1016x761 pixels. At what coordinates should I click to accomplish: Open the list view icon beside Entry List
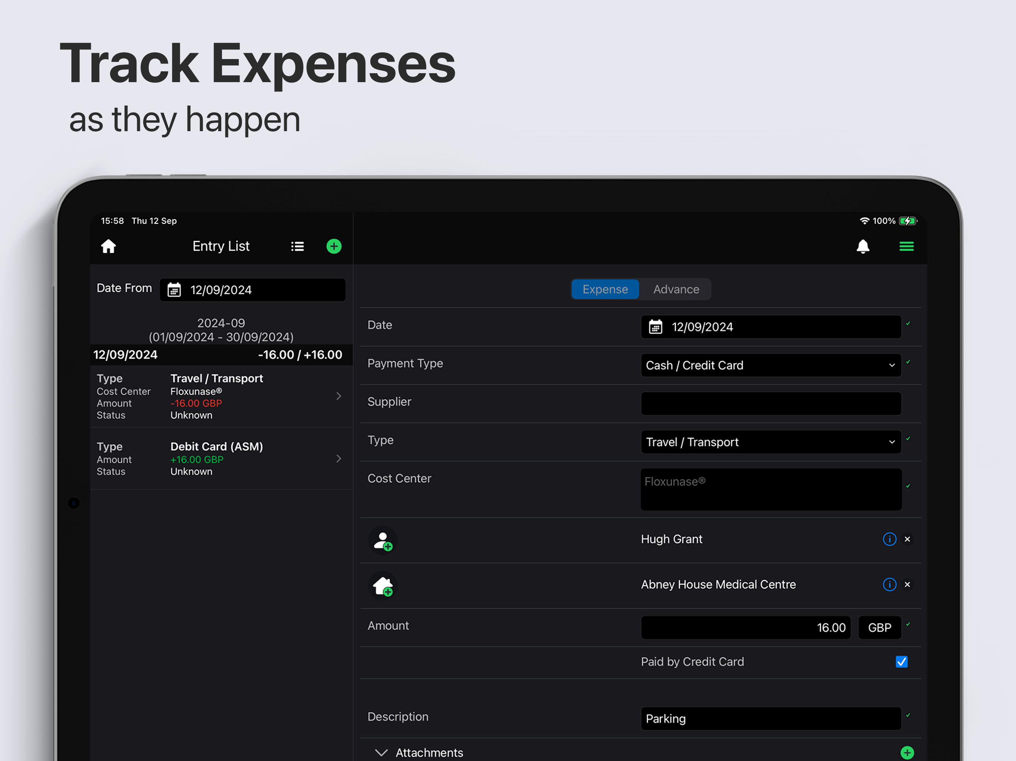(x=298, y=246)
